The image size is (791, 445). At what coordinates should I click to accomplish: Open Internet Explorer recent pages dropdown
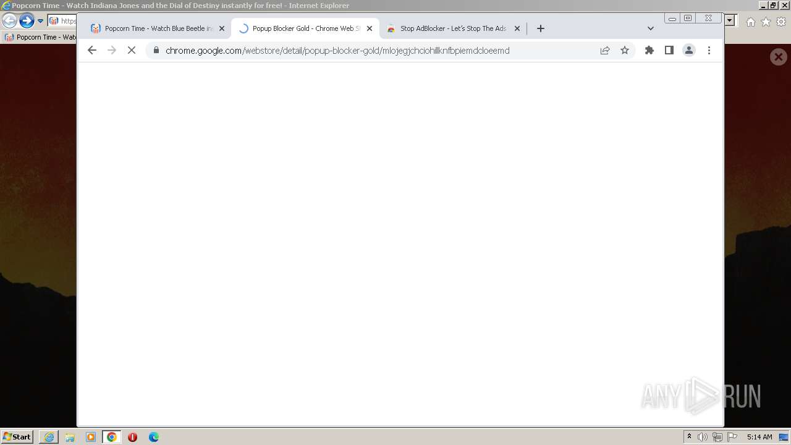[41, 21]
